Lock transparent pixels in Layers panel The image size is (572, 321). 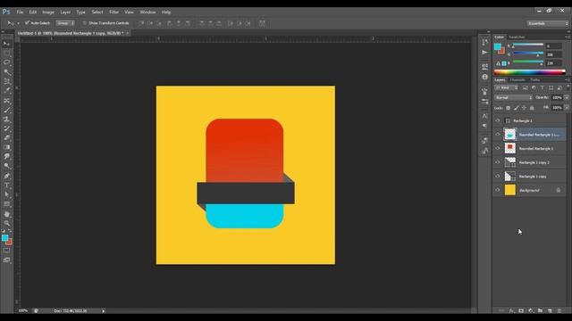508,108
